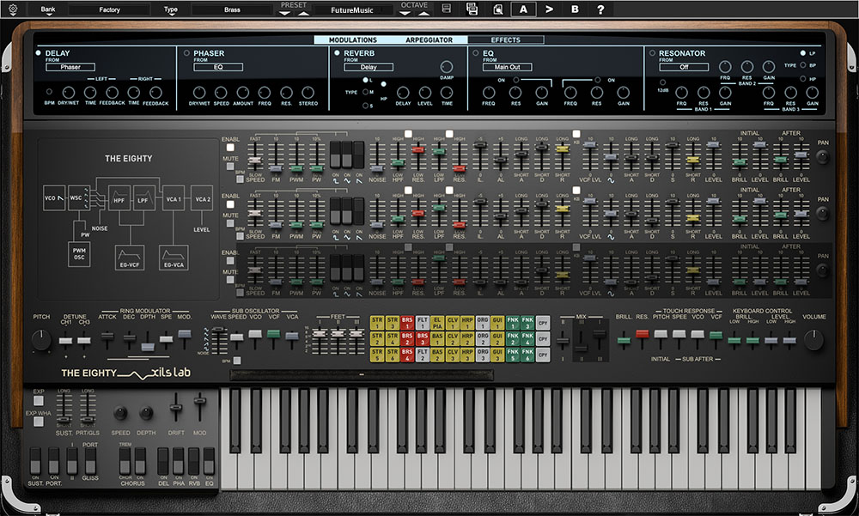Go to previous preset down arrow
The width and height of the screenshot is (859, 516).
(283, 13)
